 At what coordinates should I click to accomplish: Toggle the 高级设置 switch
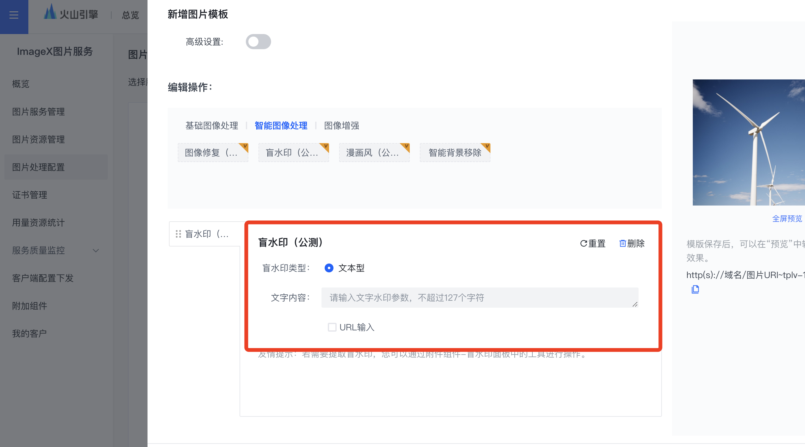tap(258, 42)
